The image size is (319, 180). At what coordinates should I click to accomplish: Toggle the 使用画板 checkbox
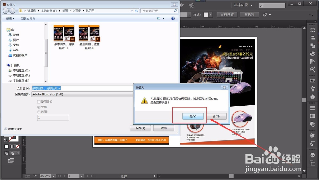(39, 102)
